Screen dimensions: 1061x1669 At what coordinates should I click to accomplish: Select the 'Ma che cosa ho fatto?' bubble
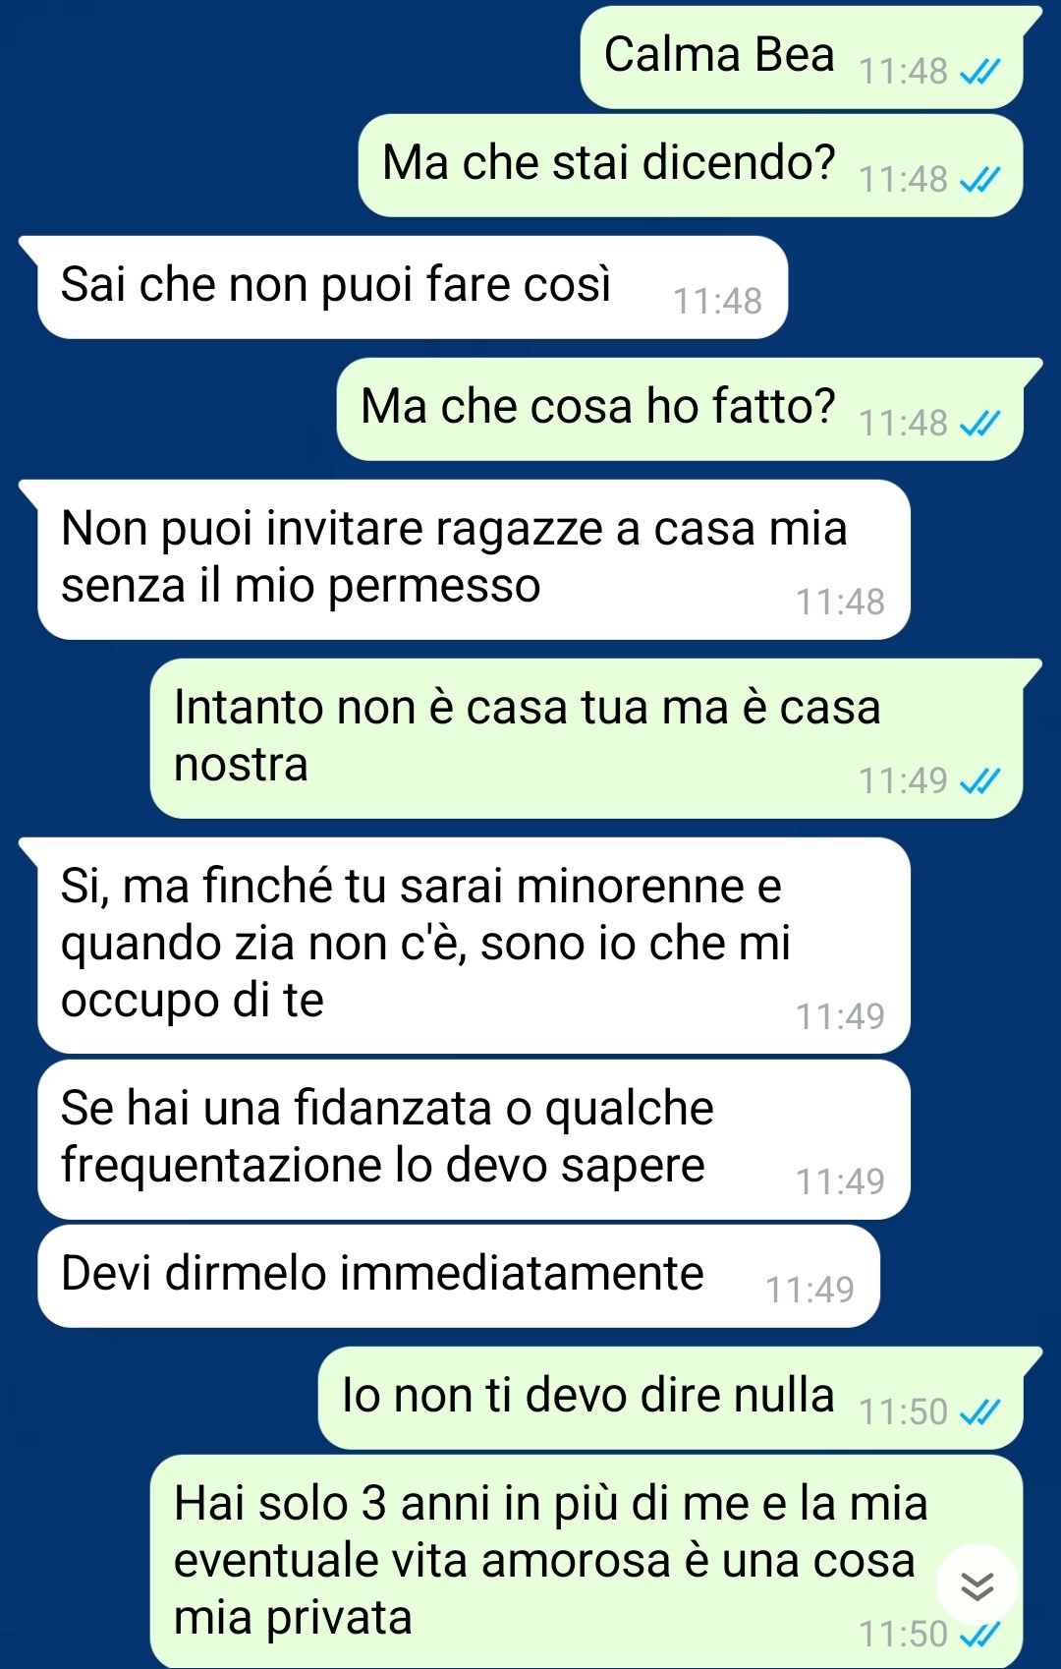682,409
